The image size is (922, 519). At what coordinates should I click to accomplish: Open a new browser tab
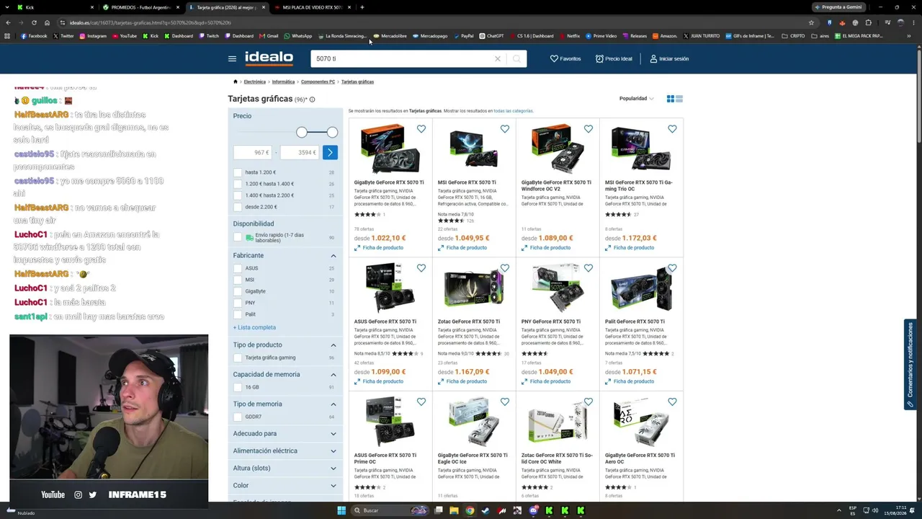[x=362, y=7]
